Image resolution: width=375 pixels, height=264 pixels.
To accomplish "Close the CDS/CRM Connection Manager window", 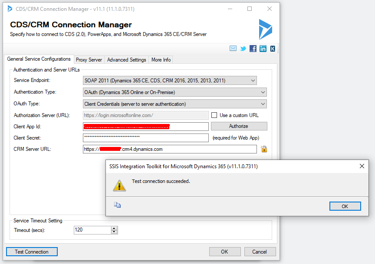I will tap(269, 9).
